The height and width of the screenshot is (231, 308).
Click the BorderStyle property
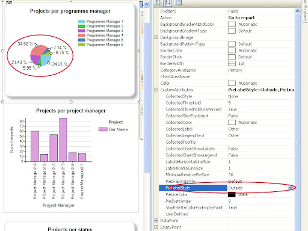[x=171, y=57]
